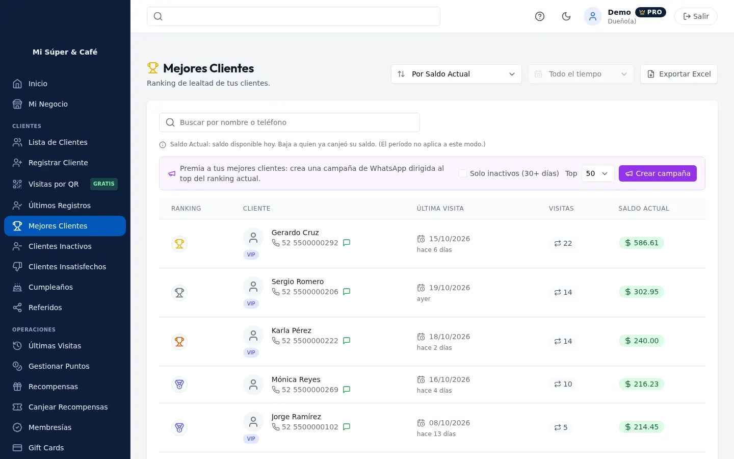Click the Salir logout button

pyautogui.click(x=696, y=16)
